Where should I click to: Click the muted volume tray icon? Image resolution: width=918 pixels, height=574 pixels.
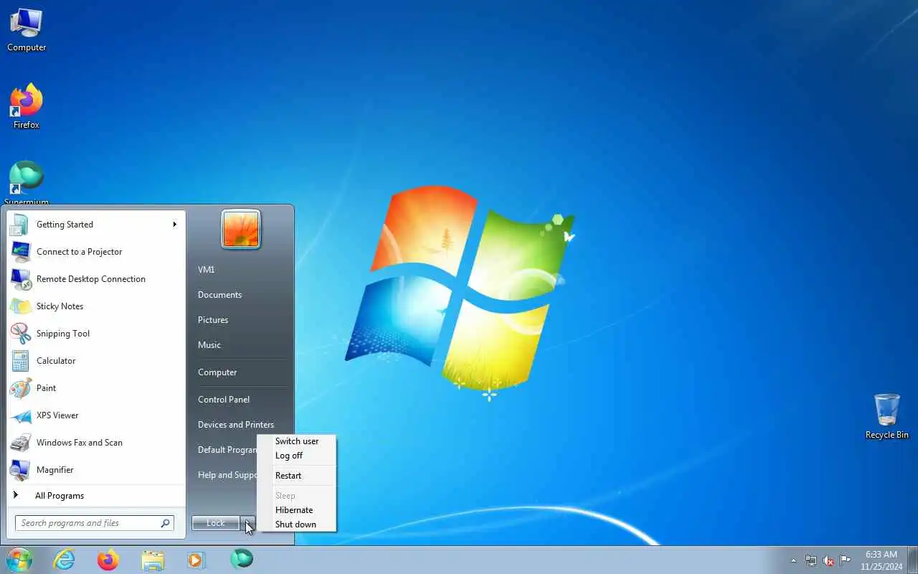(x=828, y=560)
